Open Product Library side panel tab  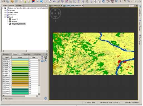click(x=140, y=11)
